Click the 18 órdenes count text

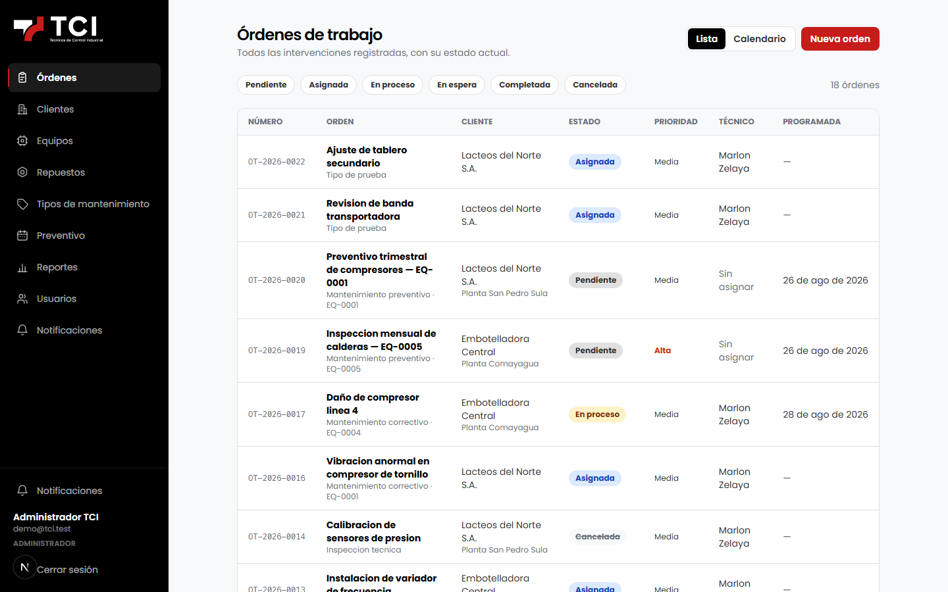pyautogui.click(x=855, y=85)
